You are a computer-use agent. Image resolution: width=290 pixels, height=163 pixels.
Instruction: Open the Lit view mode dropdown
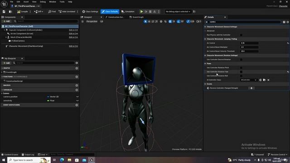click(101, 21)
